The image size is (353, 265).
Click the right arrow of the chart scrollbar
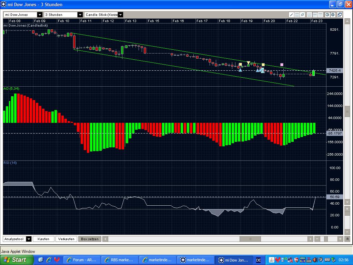[310, 239]
